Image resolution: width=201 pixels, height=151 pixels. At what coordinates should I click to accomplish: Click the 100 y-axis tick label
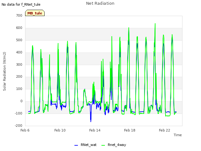(x=19, y=89)
